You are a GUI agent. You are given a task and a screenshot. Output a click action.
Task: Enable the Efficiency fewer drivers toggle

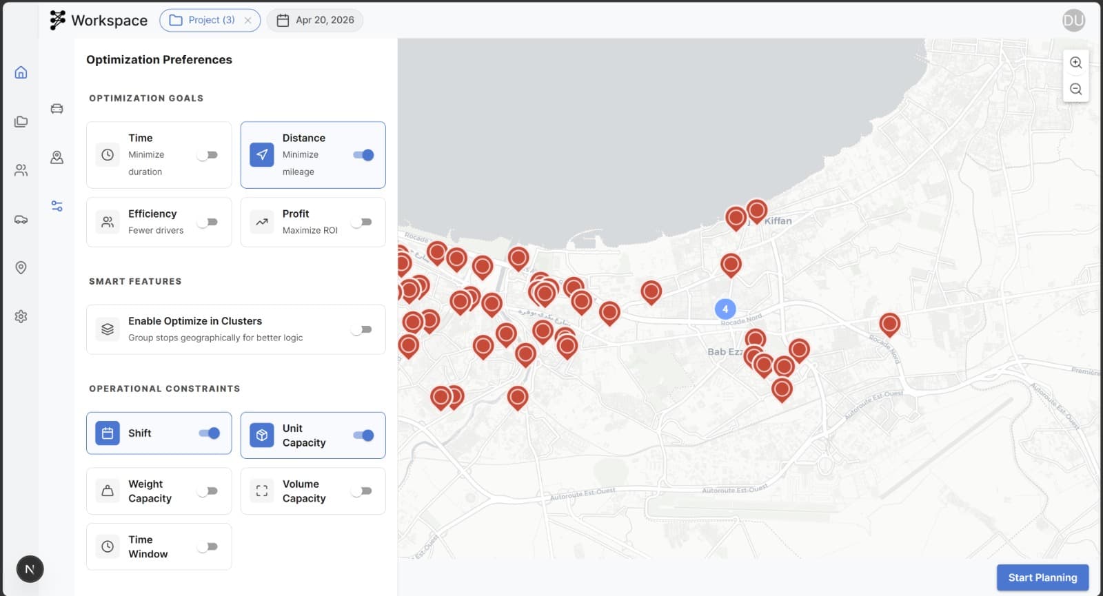[208, 222]
